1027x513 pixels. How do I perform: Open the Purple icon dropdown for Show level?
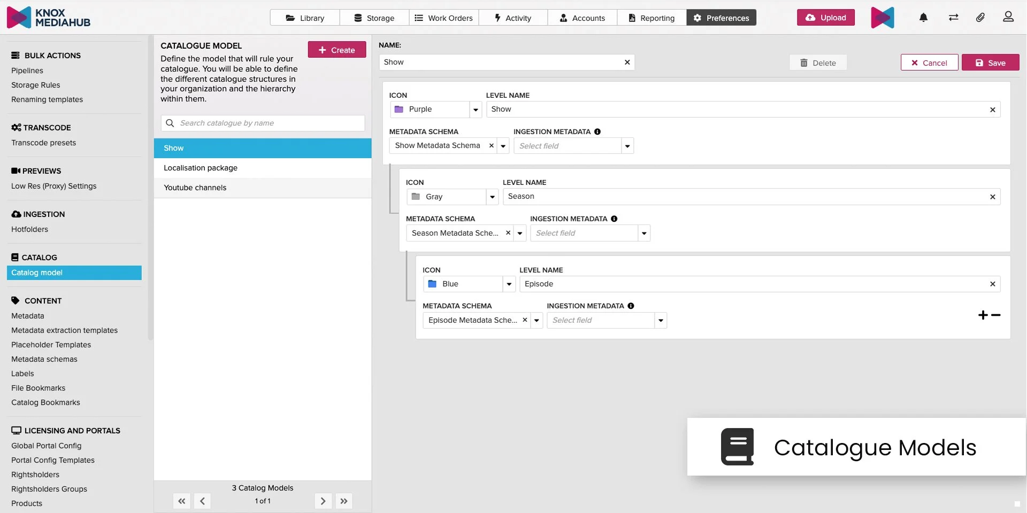(476, 109)
